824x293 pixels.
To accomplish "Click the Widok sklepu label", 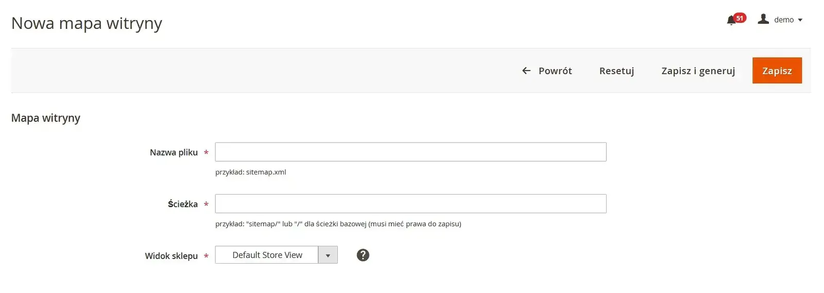I will 171,256.
